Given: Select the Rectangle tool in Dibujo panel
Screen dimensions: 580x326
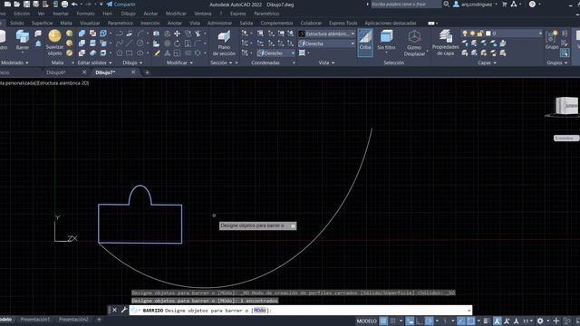Looking at the screenshot, I should 129,53.
